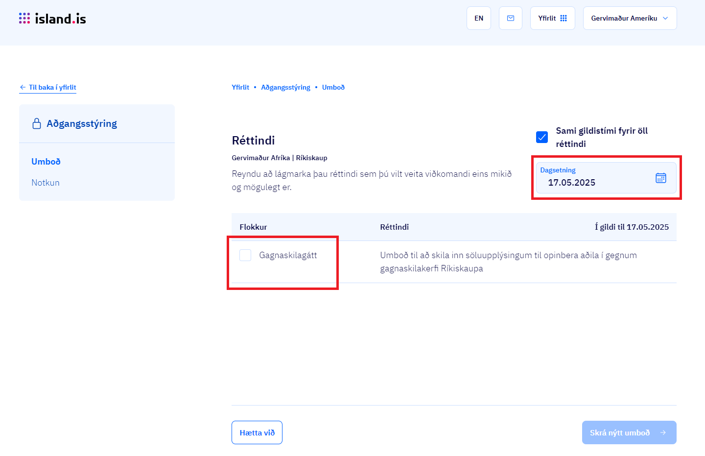705x456 pixels.
Task: Expand the Gervimaður Ameríku user dropdown
Action: coord(630,18)
